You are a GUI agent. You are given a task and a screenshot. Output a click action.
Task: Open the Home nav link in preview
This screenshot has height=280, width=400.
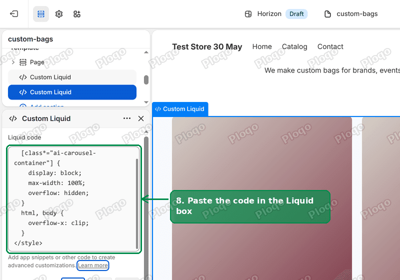coord(262,46)
